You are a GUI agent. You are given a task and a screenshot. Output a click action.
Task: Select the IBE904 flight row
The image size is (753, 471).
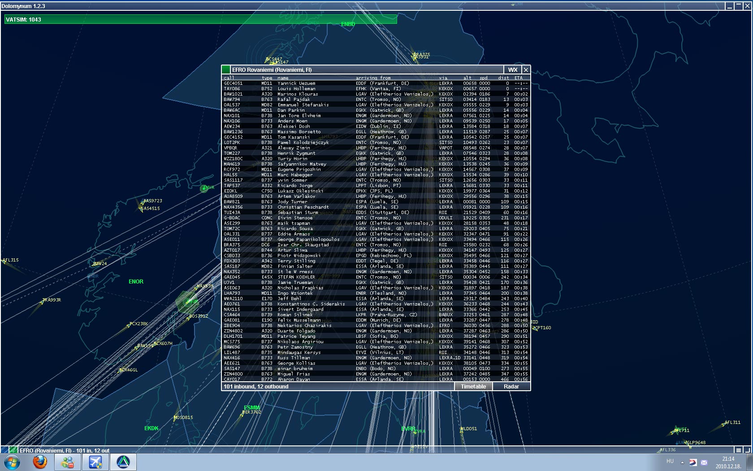point(376,326)
